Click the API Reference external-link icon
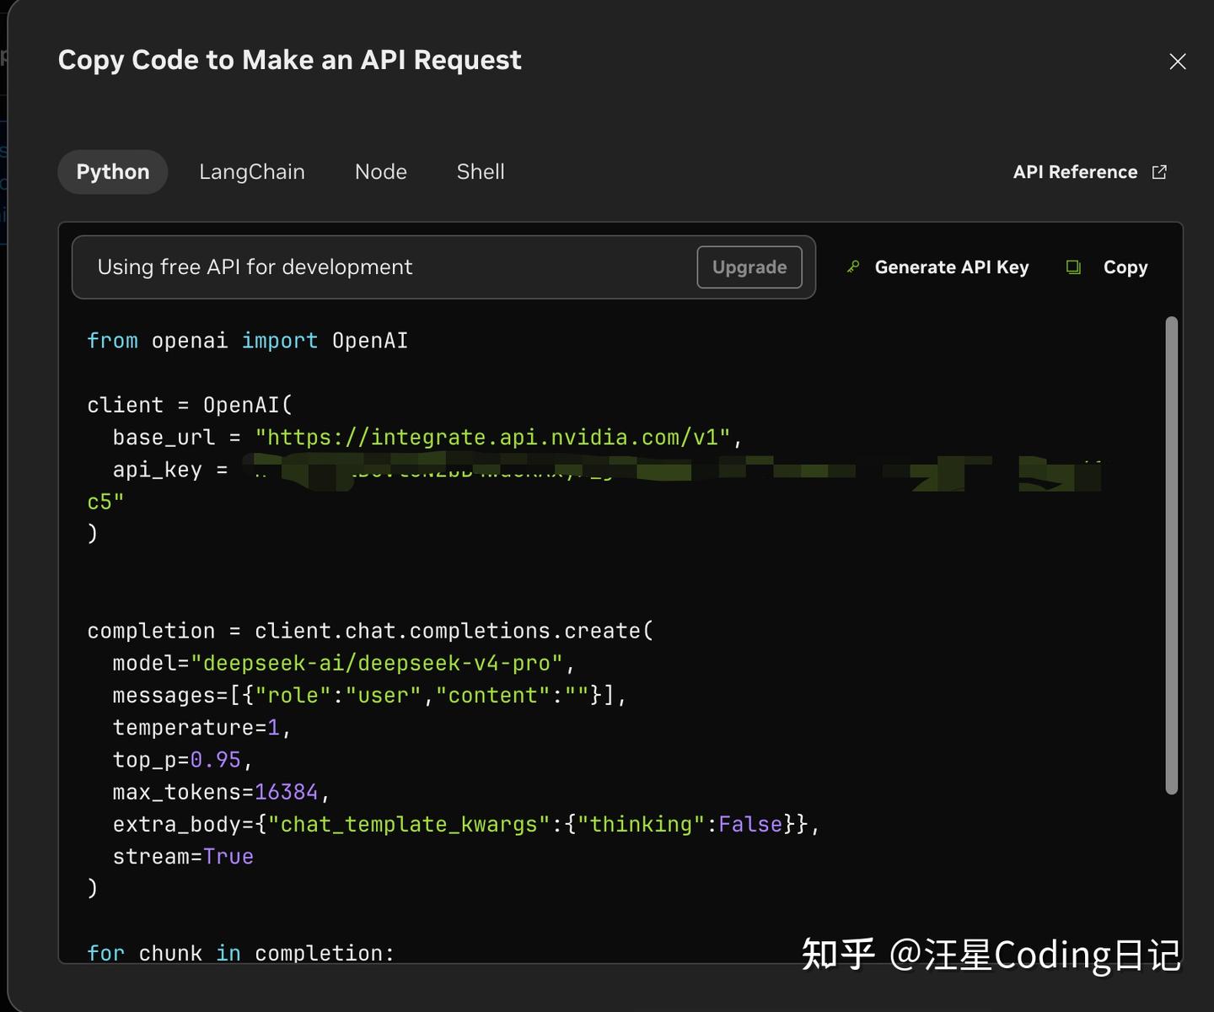Image resolution: width=1214 pixels, height=1012 pixels. 1159,172
